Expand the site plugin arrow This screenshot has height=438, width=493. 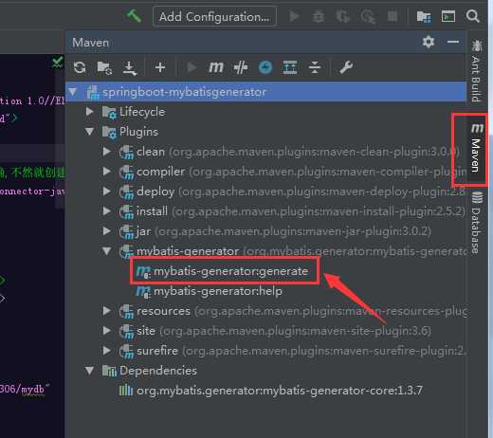(x=107, y=331)
